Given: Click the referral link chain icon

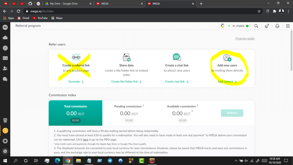Looking at the screenshot, I should [76, 57].
